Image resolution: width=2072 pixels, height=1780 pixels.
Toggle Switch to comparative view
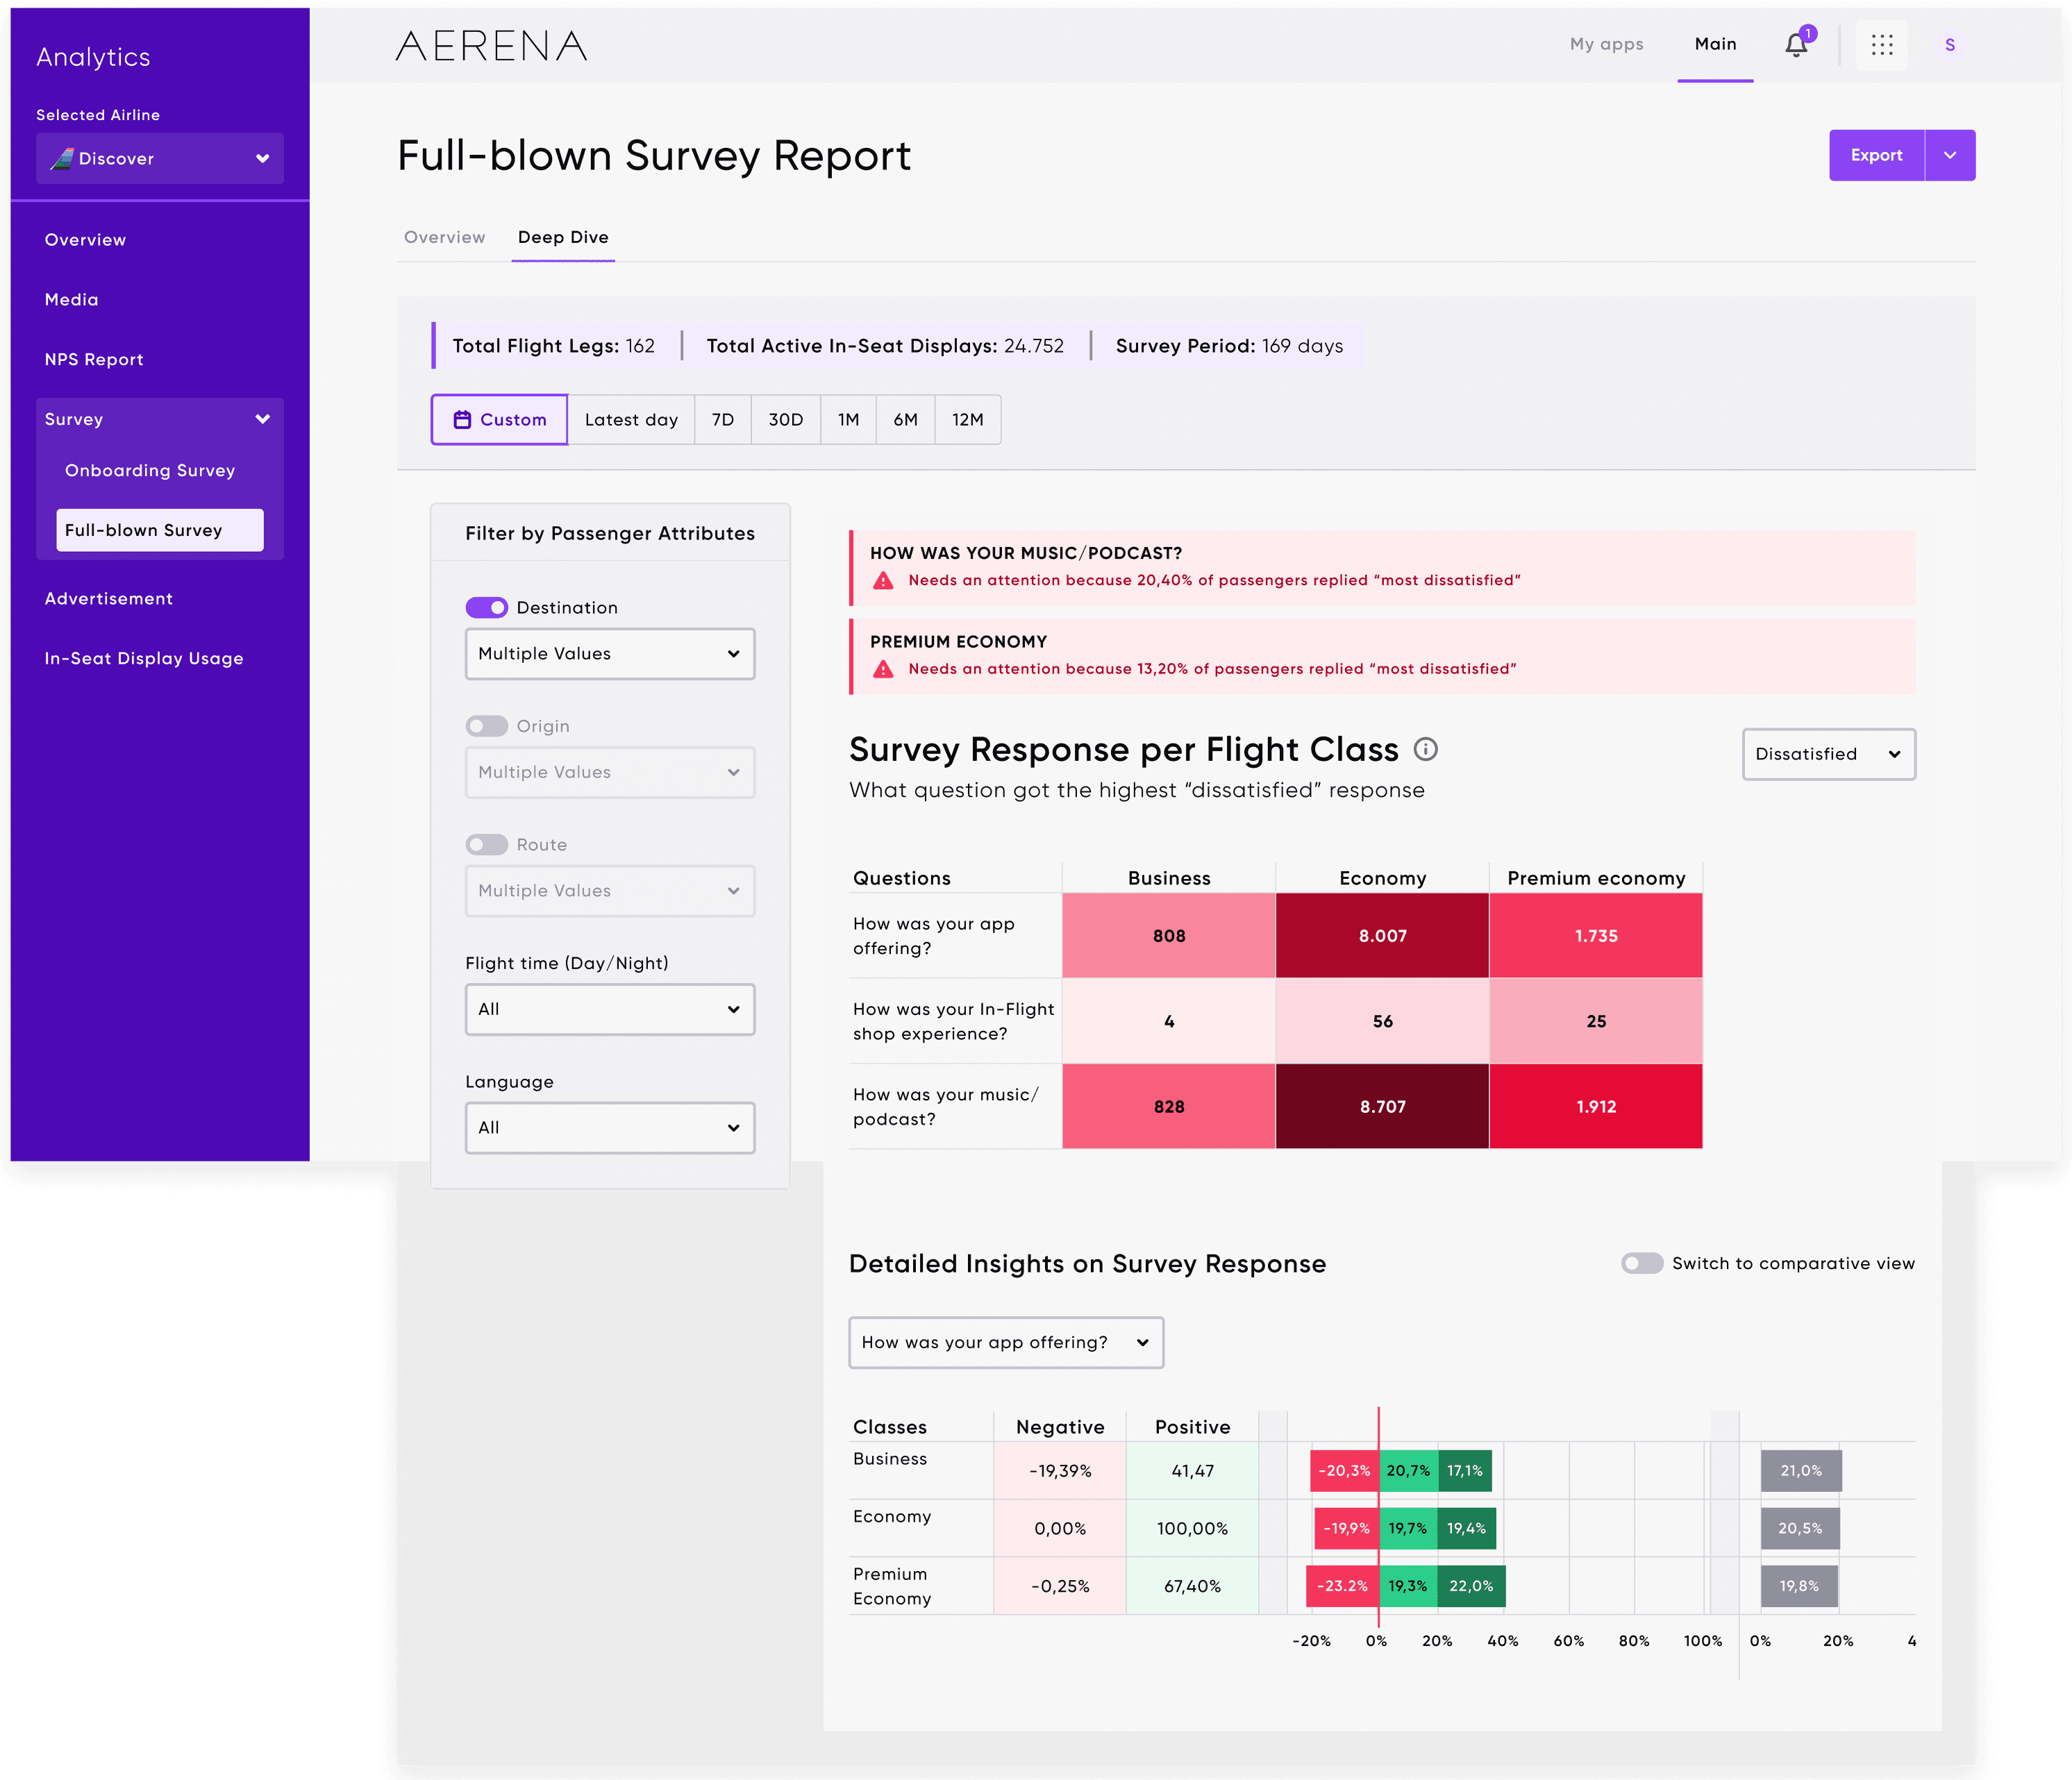pos(1642,1263)
